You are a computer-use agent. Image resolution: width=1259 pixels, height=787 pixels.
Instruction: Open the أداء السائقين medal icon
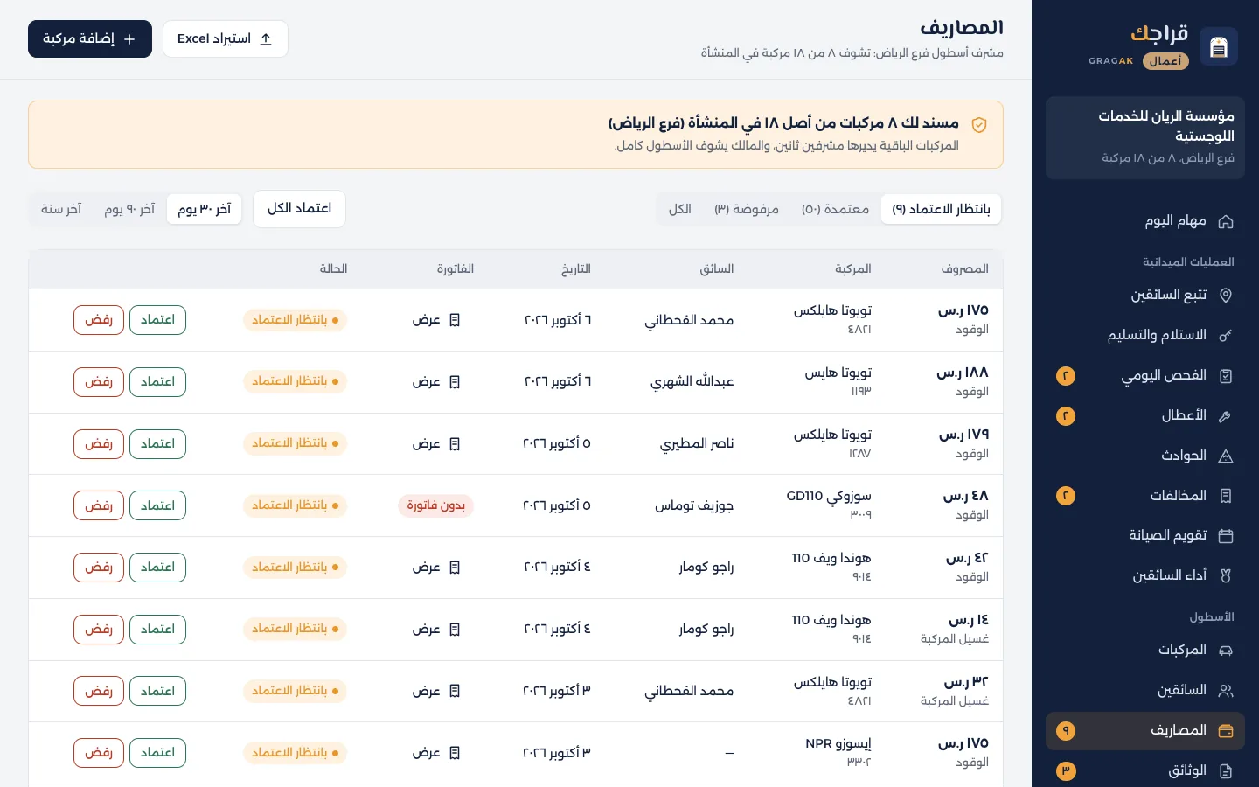(x=1226, y=576)
